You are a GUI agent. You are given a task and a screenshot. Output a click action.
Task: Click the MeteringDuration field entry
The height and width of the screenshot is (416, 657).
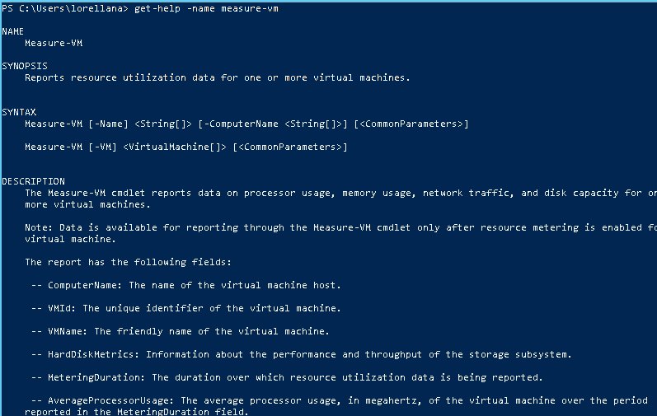[x=287, y=377]
